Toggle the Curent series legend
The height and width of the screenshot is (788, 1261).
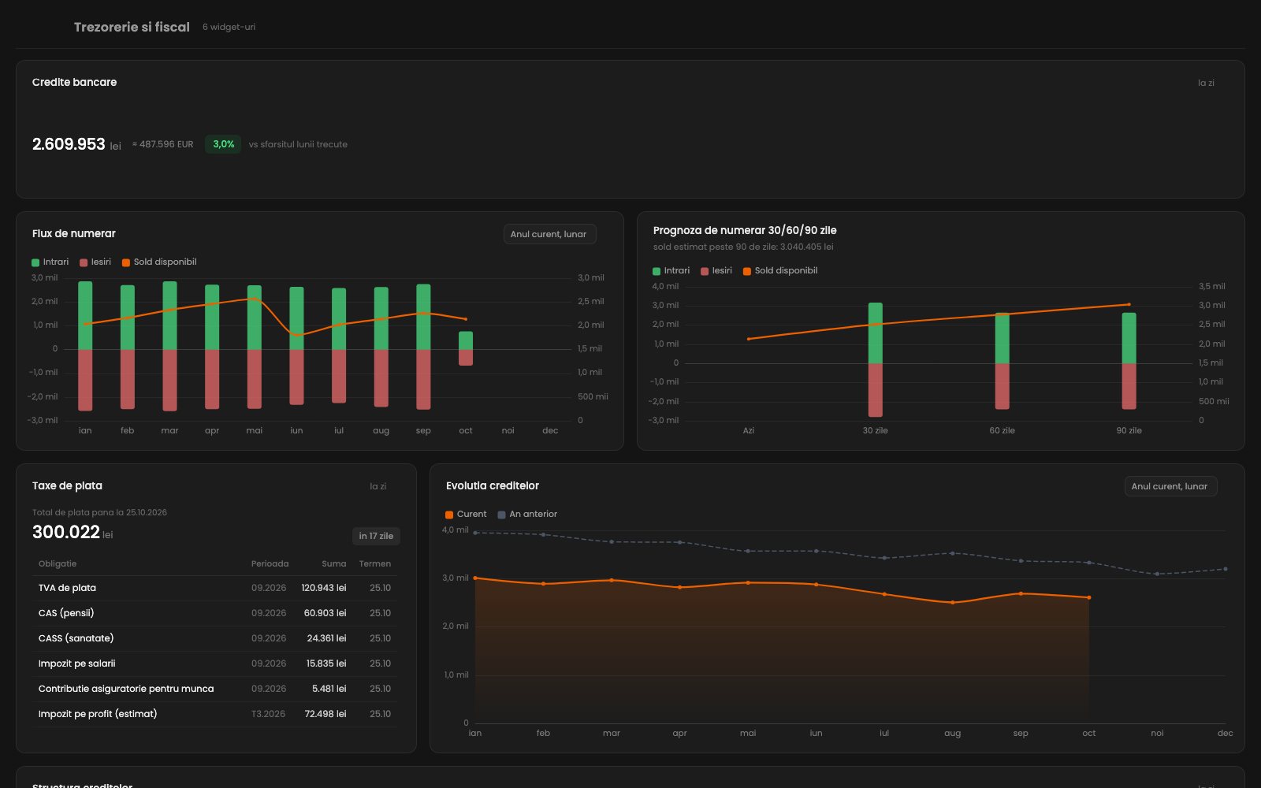466,515
